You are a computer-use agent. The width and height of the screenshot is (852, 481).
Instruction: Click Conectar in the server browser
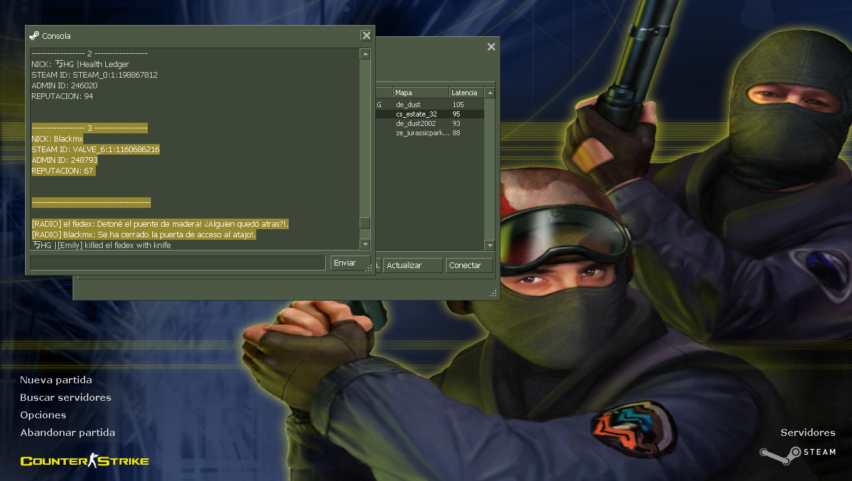click(469, 266)
